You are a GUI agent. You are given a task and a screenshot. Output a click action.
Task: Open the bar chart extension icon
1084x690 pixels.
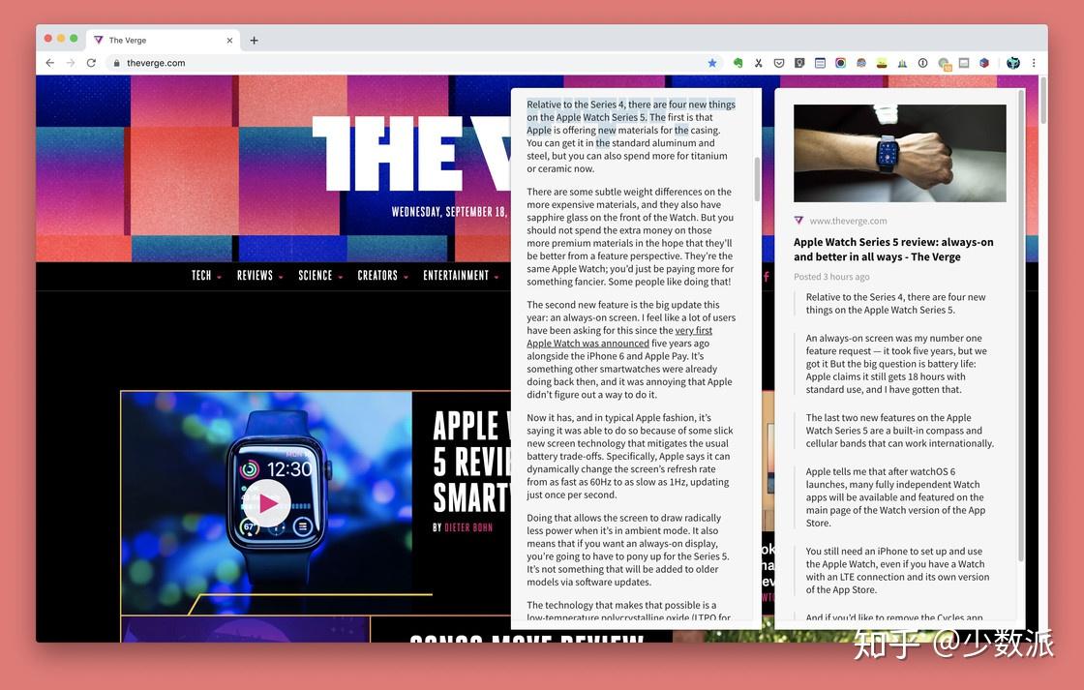[902, 63]
